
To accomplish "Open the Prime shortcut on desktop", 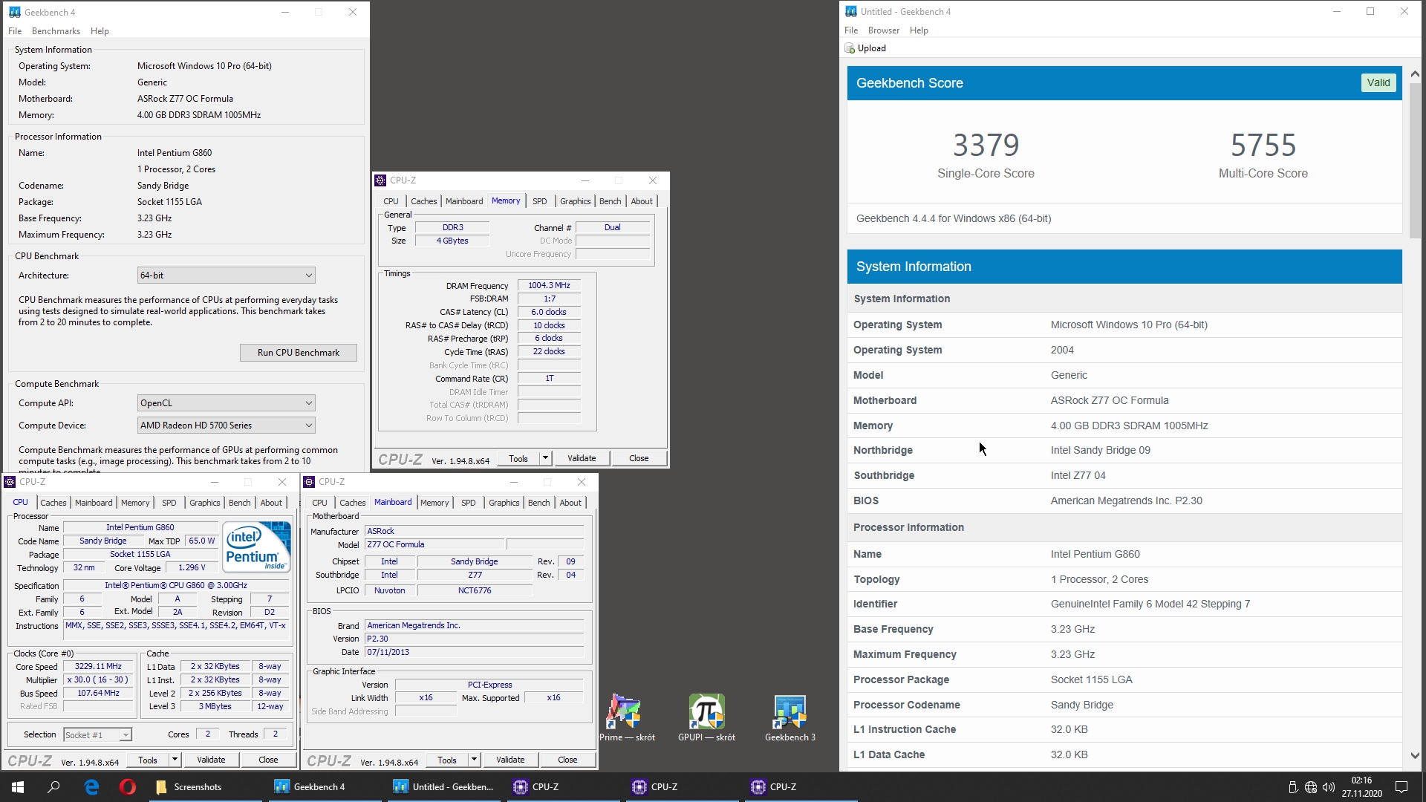I will click(x=626, y=717).
